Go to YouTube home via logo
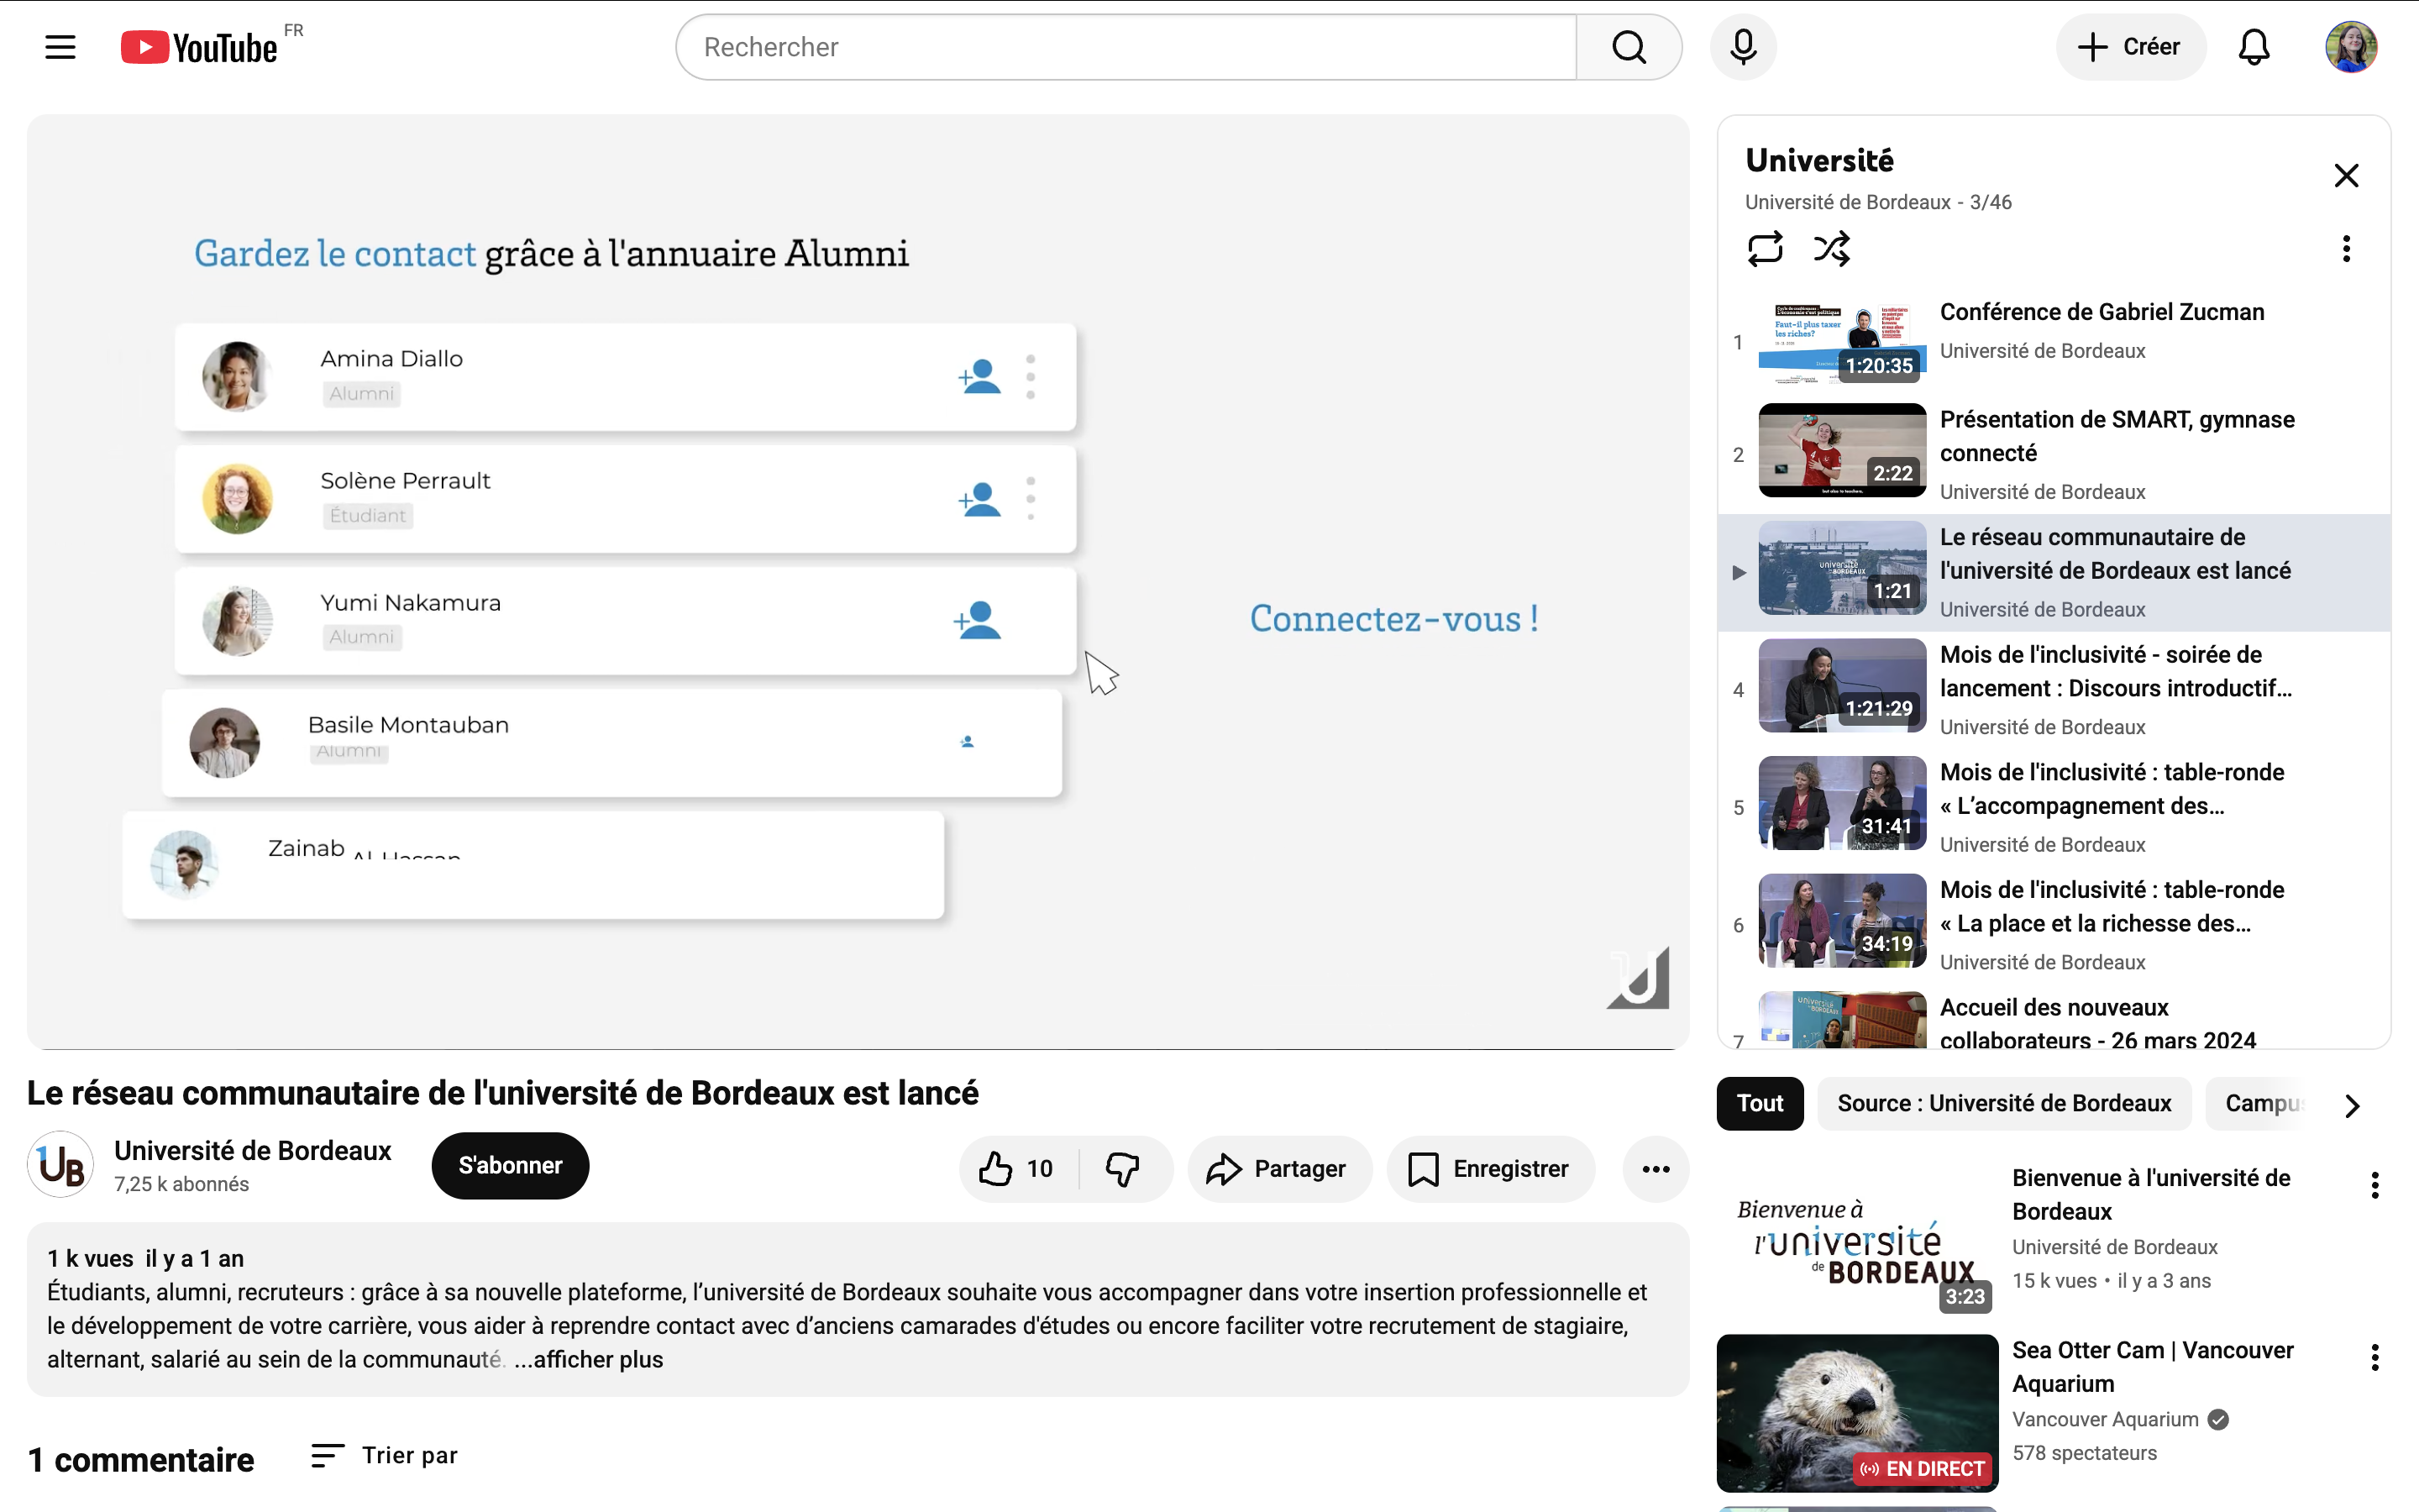Image resolution: width=2419 pixels, height=1512 pixels. pyautogui.click(x=199, y=47)
